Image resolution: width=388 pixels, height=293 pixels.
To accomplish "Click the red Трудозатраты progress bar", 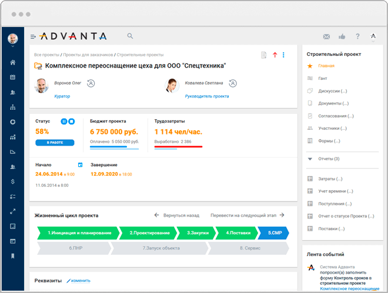I will pyautogui.click(x=178, y=147).
